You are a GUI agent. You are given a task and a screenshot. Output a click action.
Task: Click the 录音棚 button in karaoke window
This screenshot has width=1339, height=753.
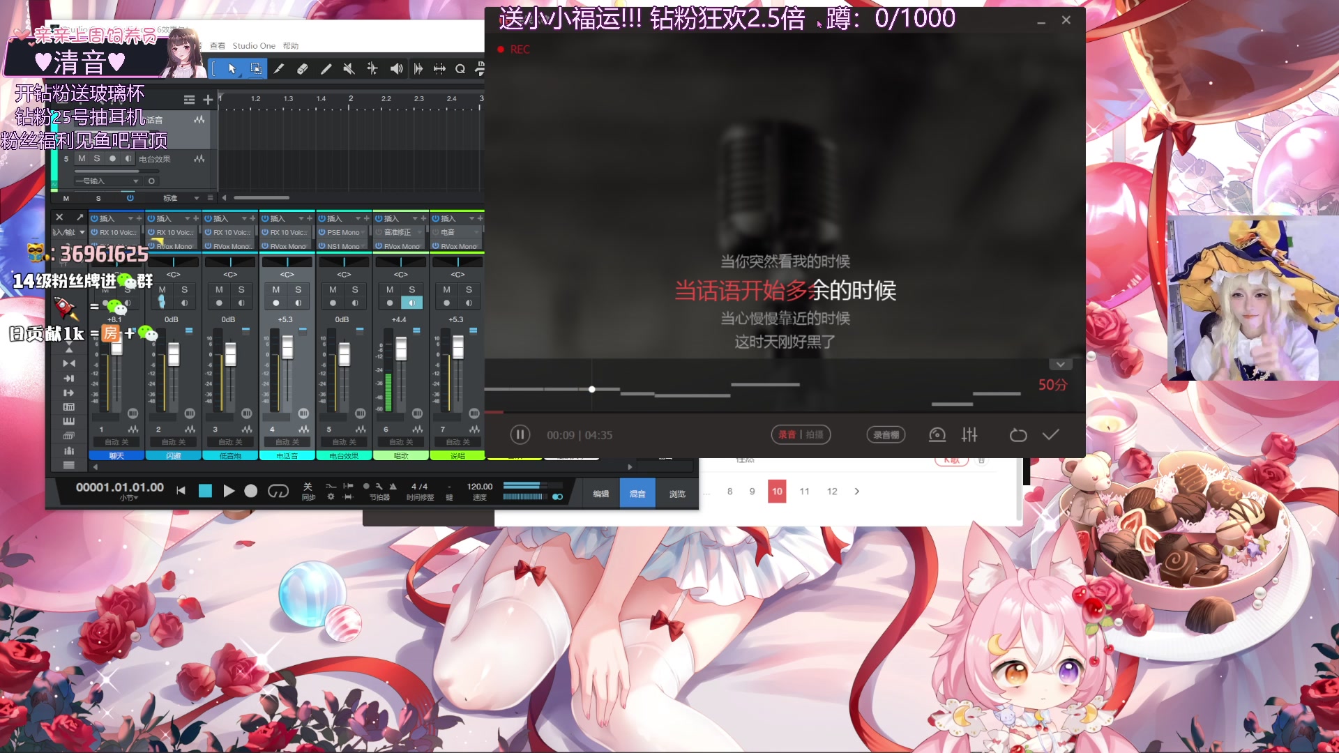pos(886,435)
